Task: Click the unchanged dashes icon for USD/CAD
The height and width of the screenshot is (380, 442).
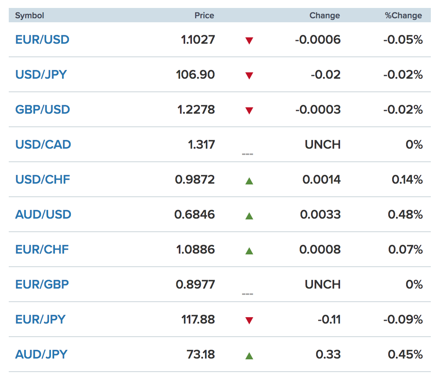Action: [x=247, y=154]
